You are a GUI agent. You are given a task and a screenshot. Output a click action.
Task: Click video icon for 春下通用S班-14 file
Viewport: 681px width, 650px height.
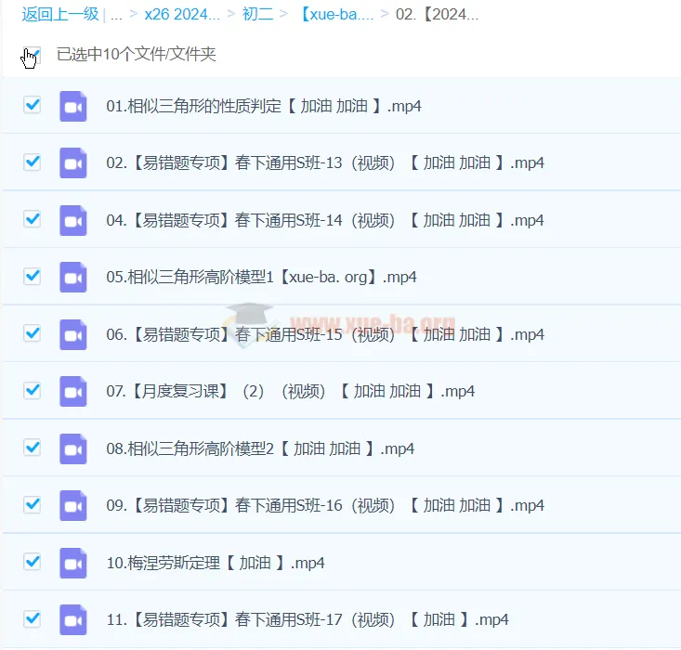(73, 220)
